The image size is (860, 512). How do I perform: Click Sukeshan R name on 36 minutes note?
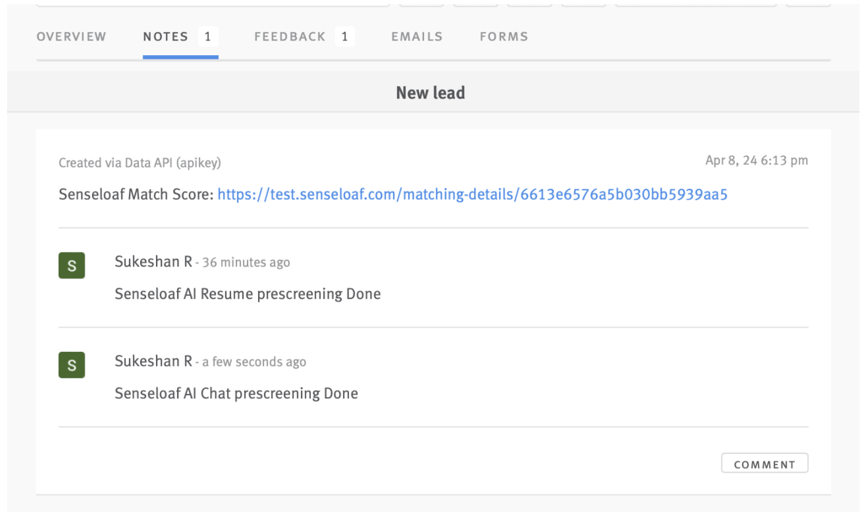[153, 261]
